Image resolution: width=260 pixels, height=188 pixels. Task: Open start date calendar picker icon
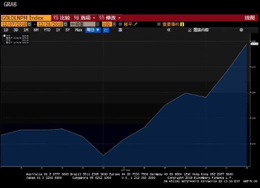(29, 24)
